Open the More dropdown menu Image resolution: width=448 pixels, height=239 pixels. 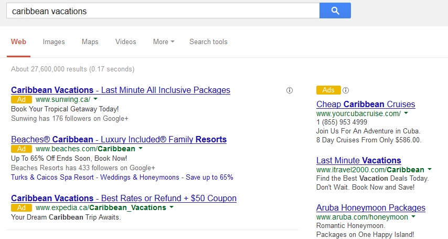[164, 42]
